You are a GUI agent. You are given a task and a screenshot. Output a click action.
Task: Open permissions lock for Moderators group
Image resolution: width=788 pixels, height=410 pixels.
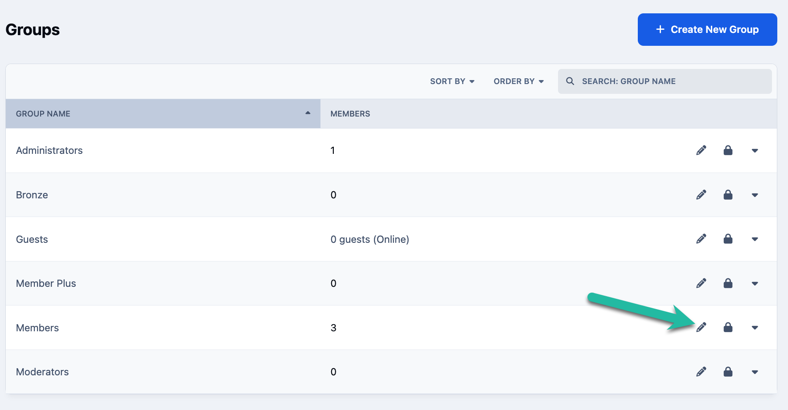tap(728, 372)
